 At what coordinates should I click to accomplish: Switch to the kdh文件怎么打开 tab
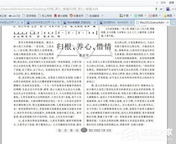(43, 22)
